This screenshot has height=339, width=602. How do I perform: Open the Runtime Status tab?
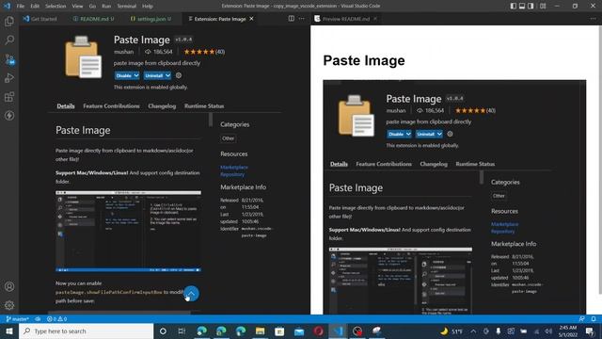pyautogui.click(x=204, y=106)
